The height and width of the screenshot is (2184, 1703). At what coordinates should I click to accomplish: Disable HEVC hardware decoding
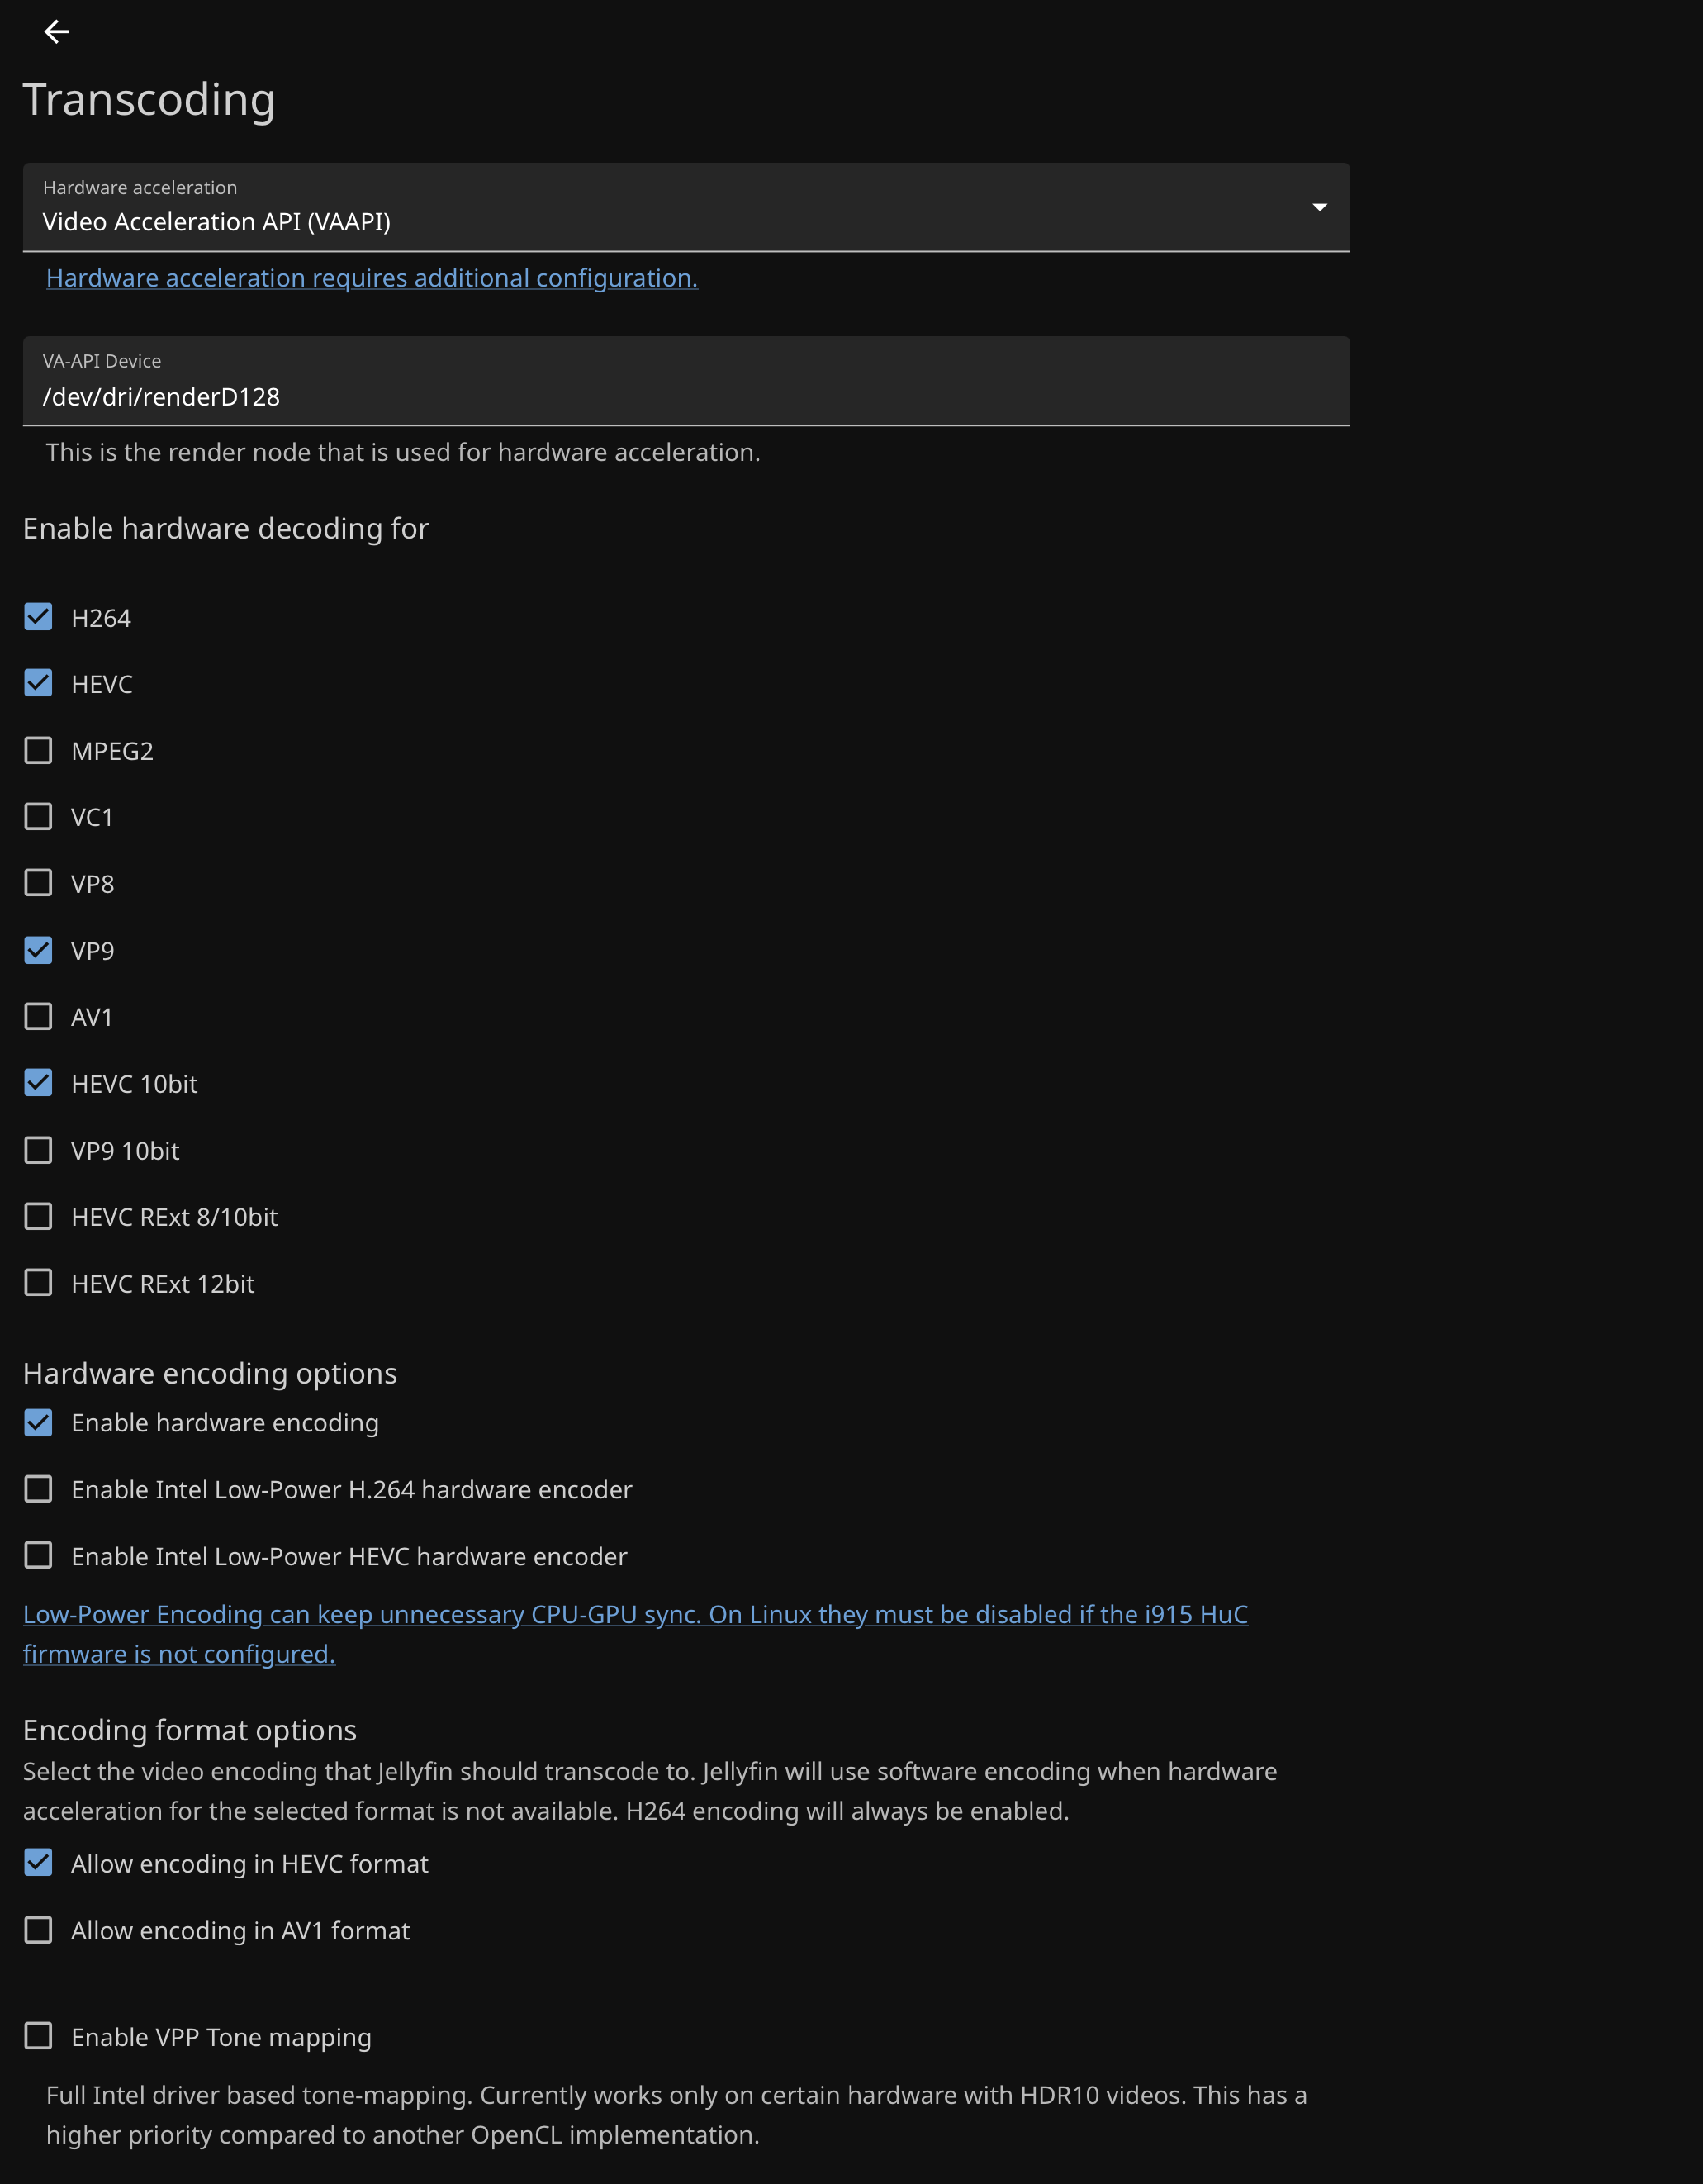click(x=38, y=683)
